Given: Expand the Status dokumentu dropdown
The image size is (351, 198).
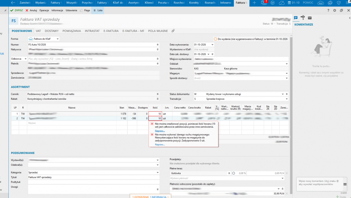Looking at the screenshot, I should (x=283, y=94).
